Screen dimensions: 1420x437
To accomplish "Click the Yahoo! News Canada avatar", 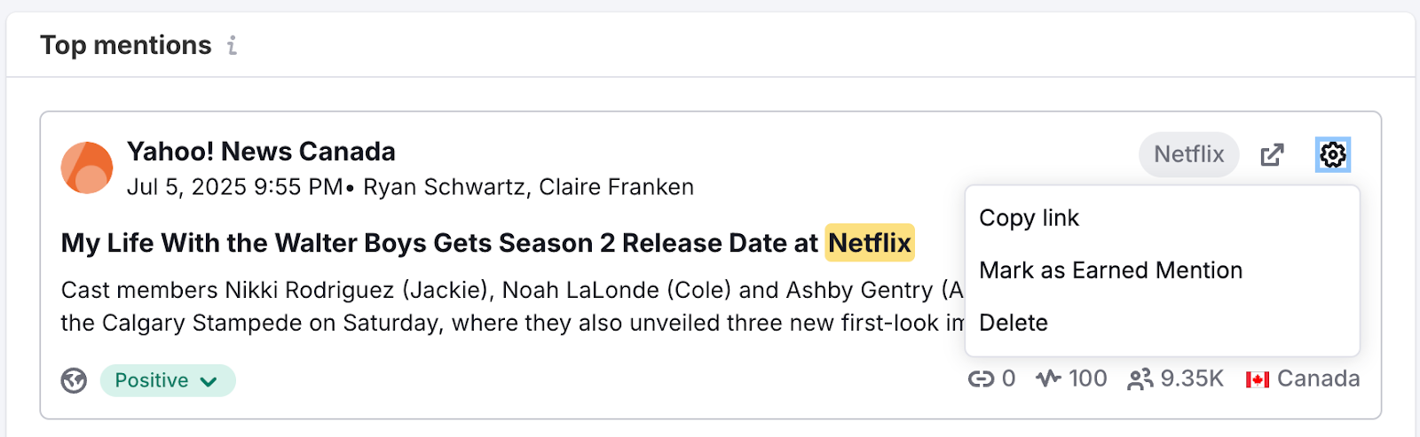I will [x=87, y=168].
